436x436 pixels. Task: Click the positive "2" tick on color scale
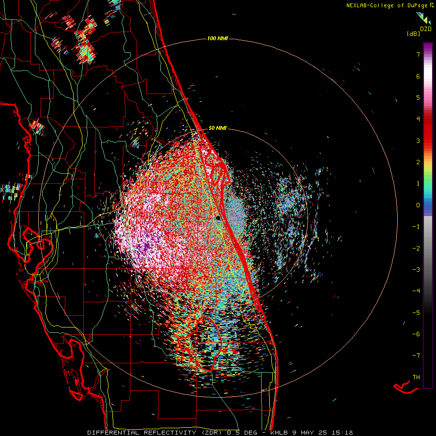pyautogui.click(x=418, y=162)
